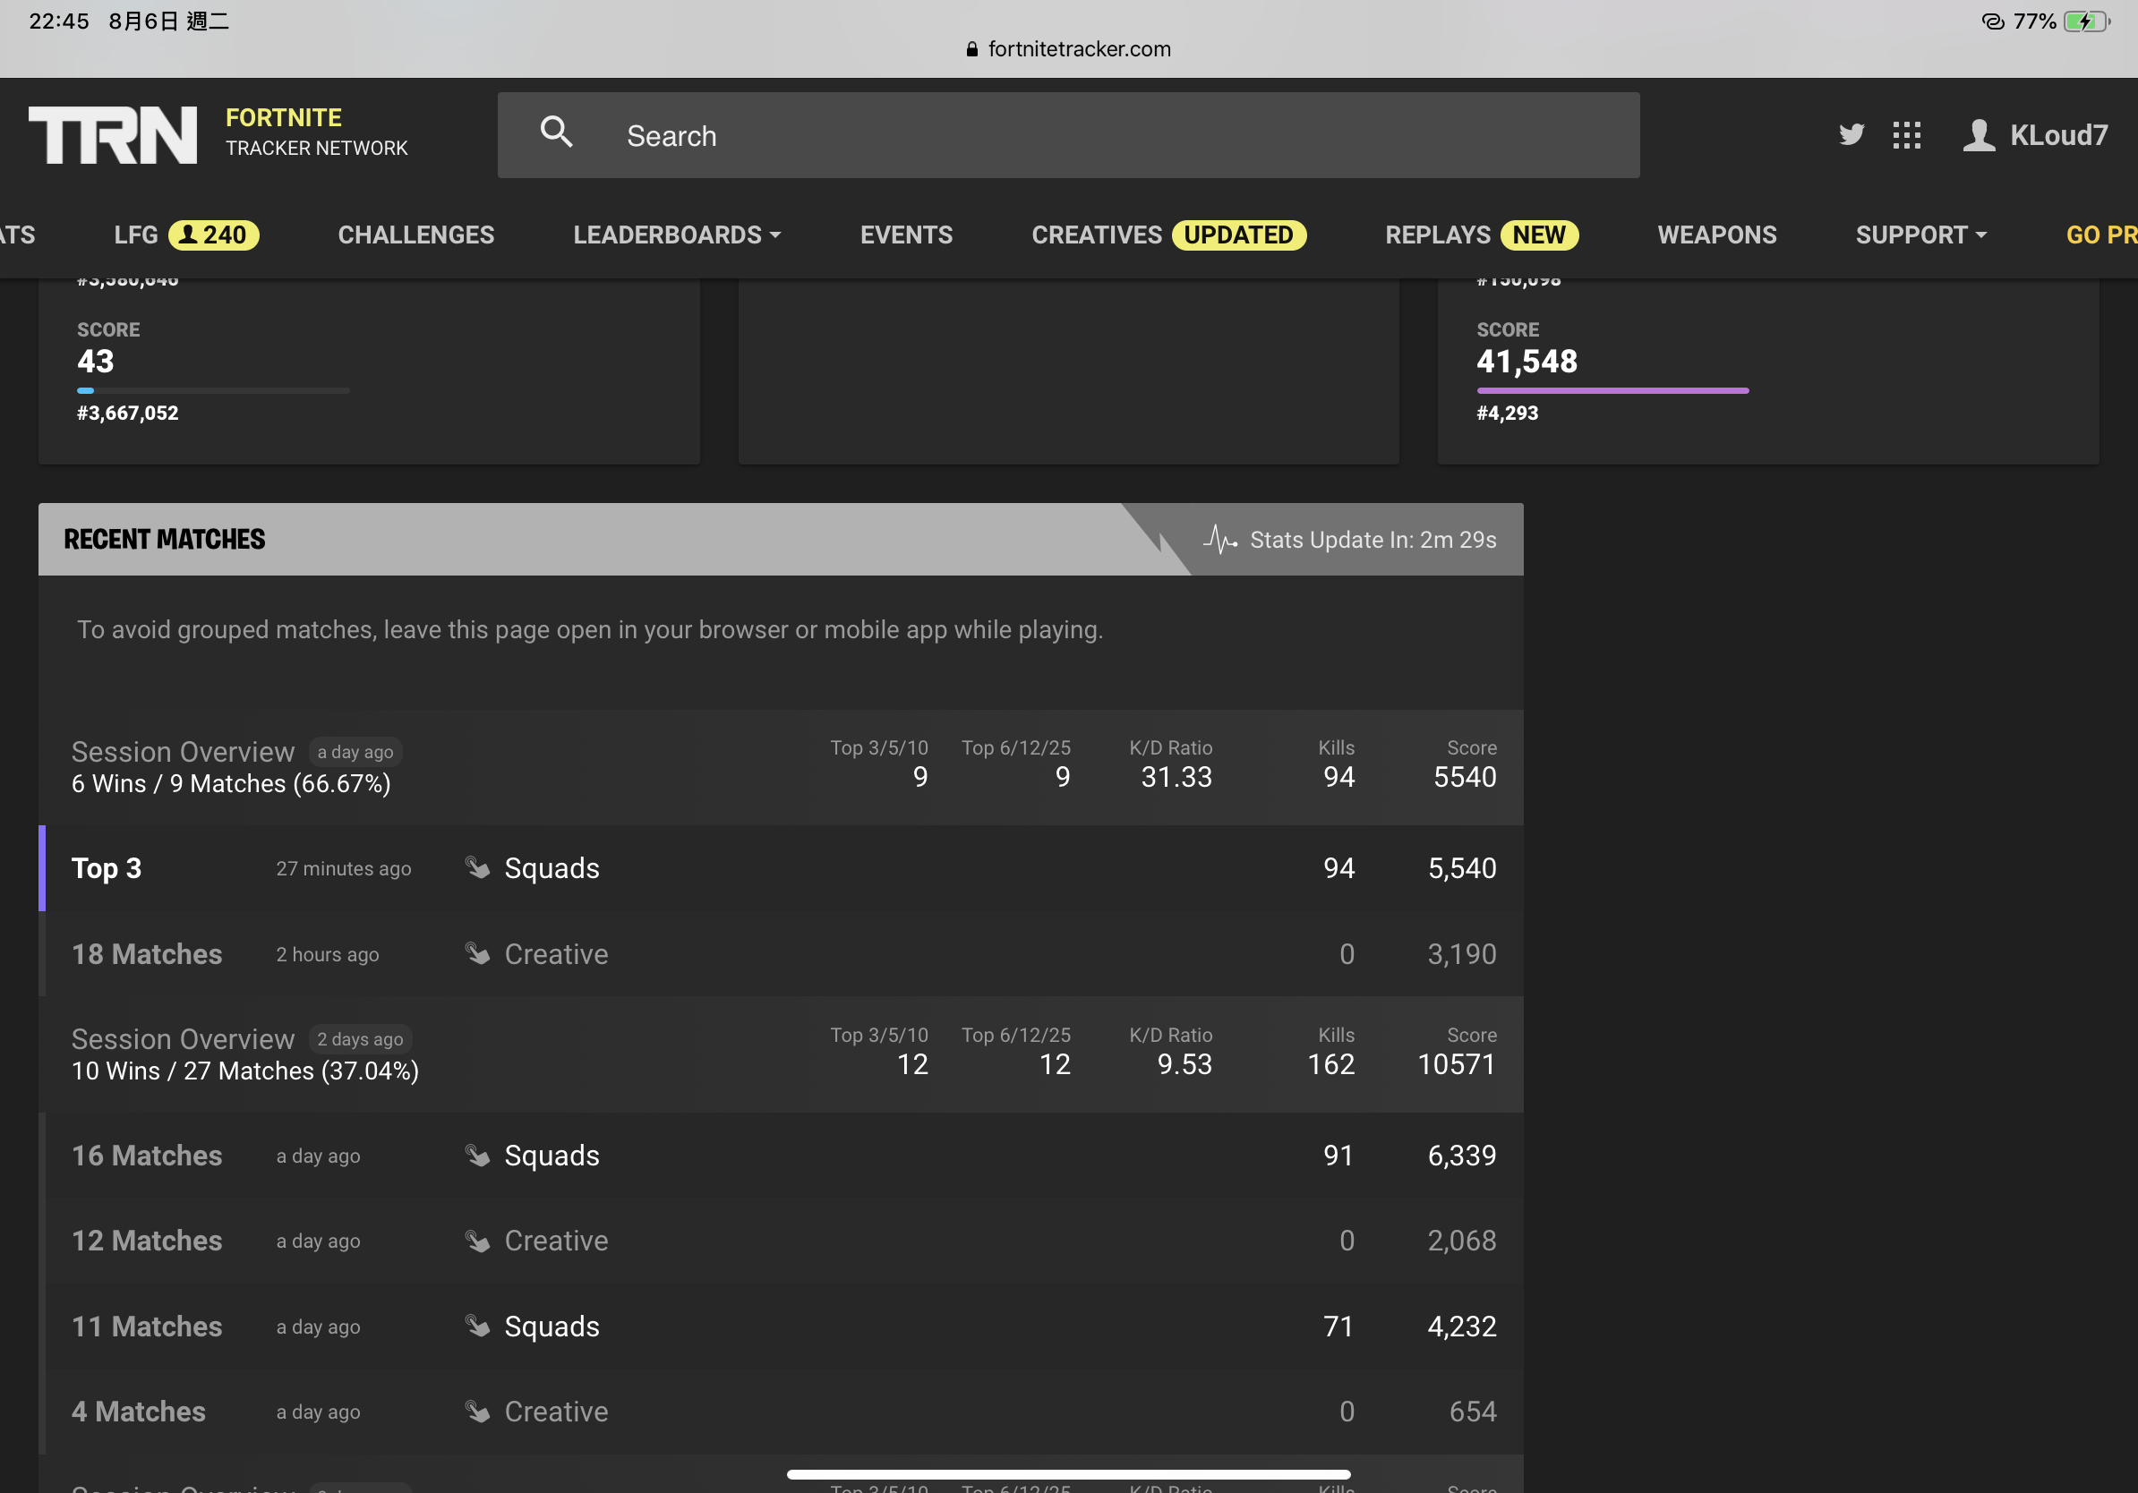Click the stats update pulse icon
The image size is (2138, 1493).
[1219, 539]
